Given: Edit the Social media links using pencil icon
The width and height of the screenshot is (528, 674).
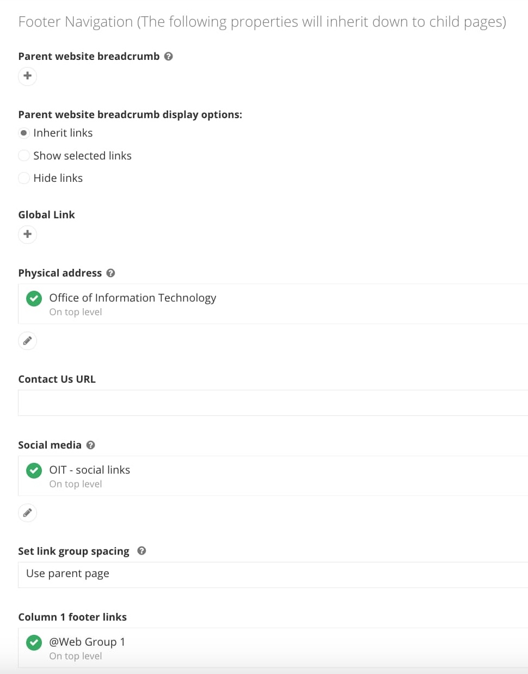Looking at the screenshot, I should [27, 512].
